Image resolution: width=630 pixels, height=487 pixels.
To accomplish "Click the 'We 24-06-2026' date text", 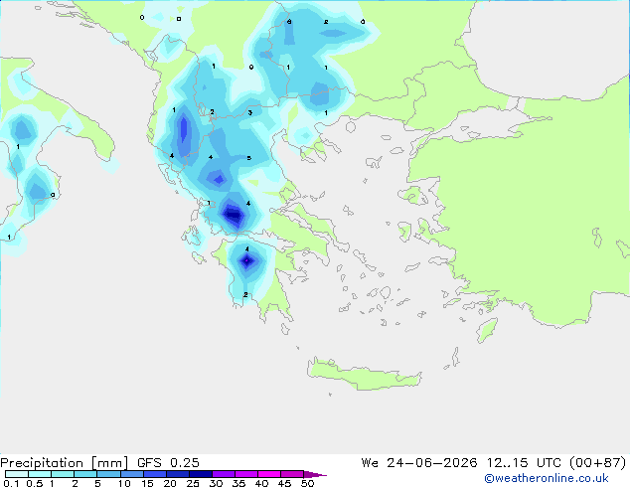I will (x=419, y=463).
